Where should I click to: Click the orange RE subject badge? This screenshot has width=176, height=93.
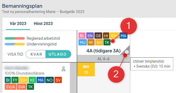click(x=91, y=42)
